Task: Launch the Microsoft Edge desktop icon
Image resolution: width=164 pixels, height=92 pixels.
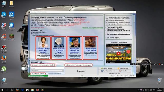Action: click(x=12, y=15)
